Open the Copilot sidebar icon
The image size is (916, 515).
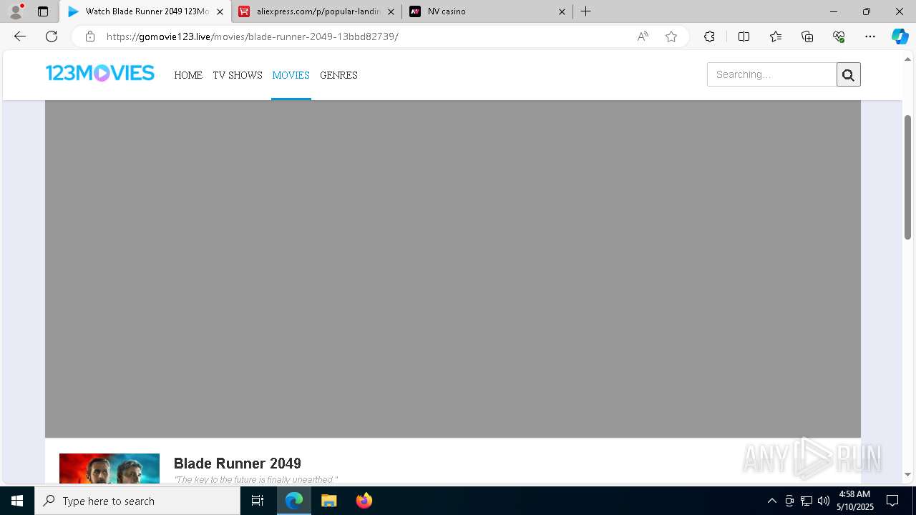pos(900,36)
